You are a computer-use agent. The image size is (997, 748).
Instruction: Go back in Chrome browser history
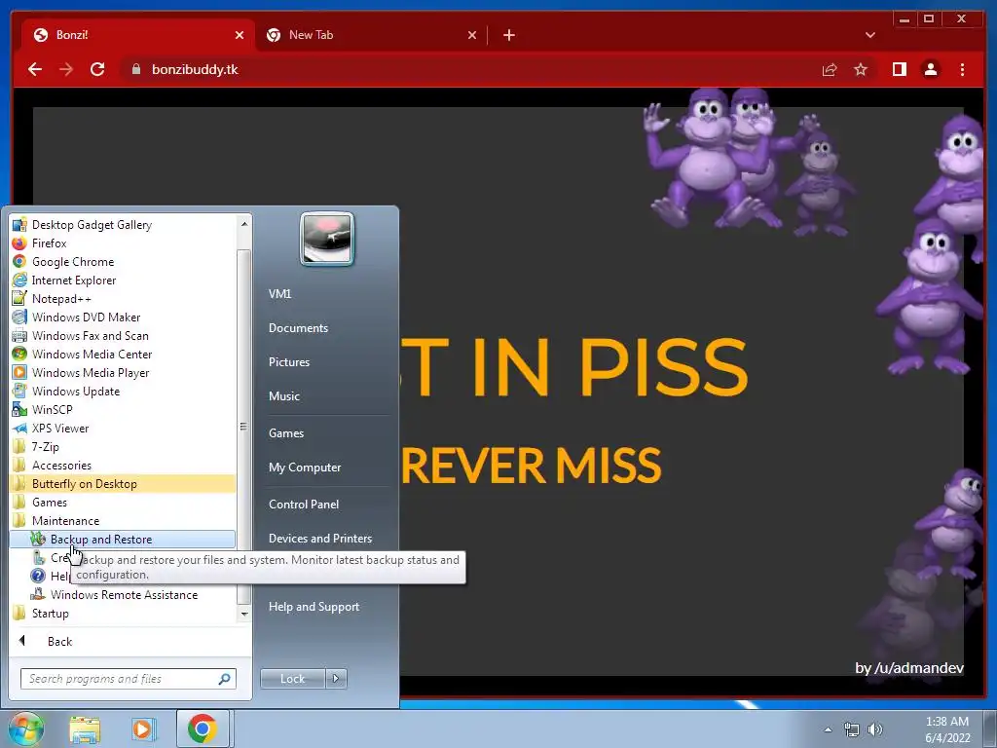click(x=35, y=69)
